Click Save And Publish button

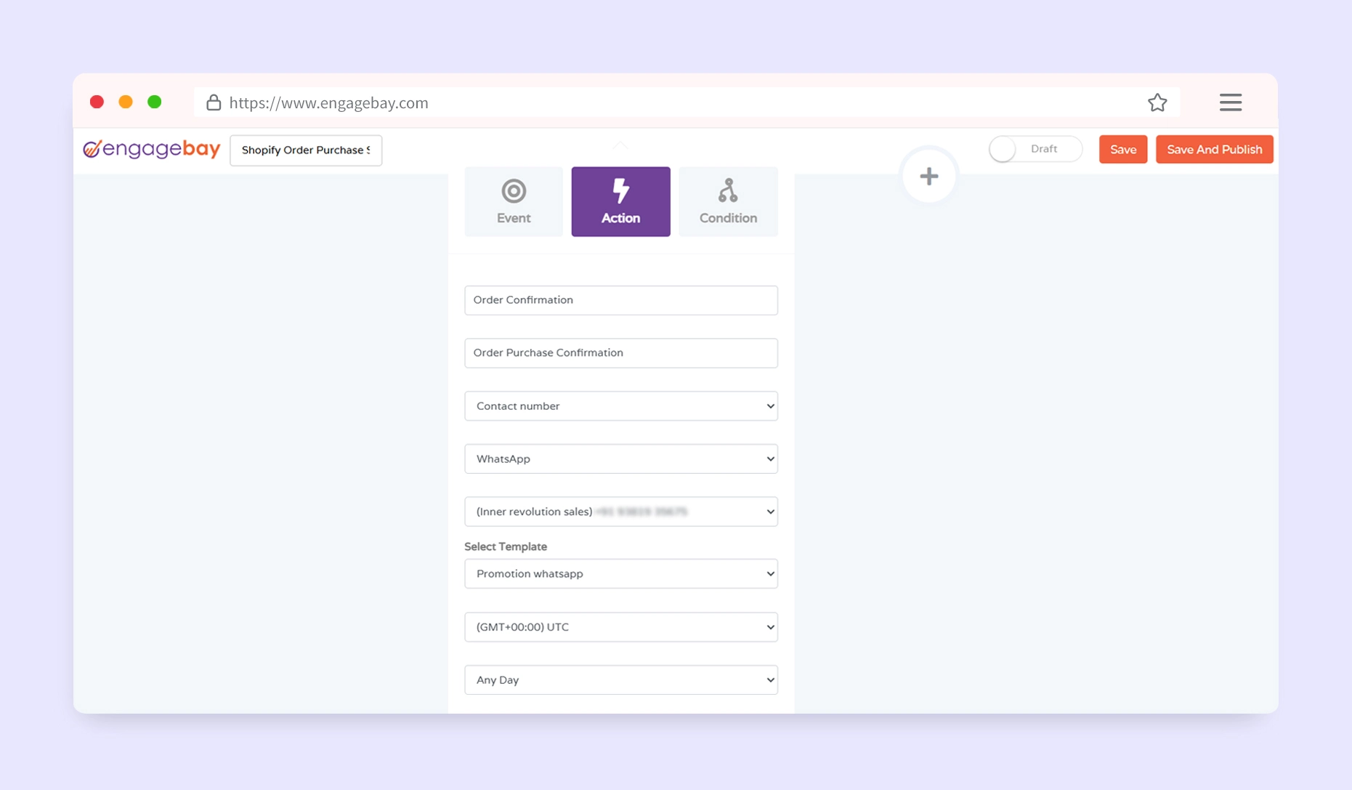pyautogui.click(x=1213, y=150)
